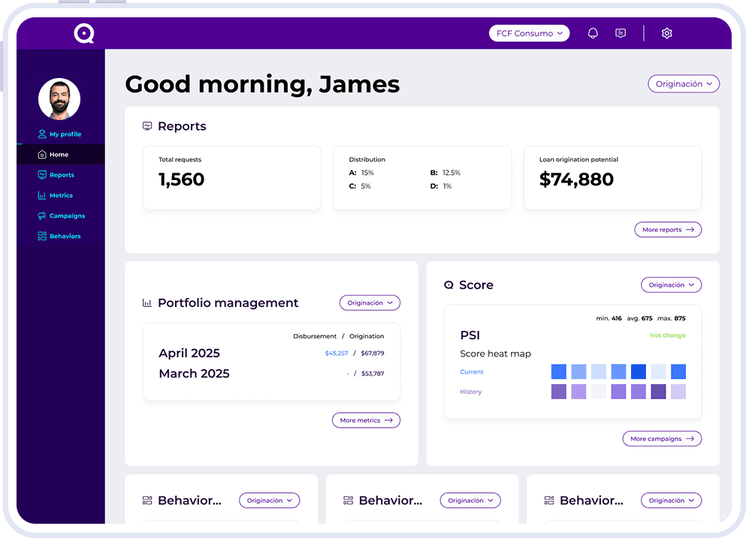Screen dimensions: 746x538
Task: Click the avg. 675 score value
Action: click(639, 318)
